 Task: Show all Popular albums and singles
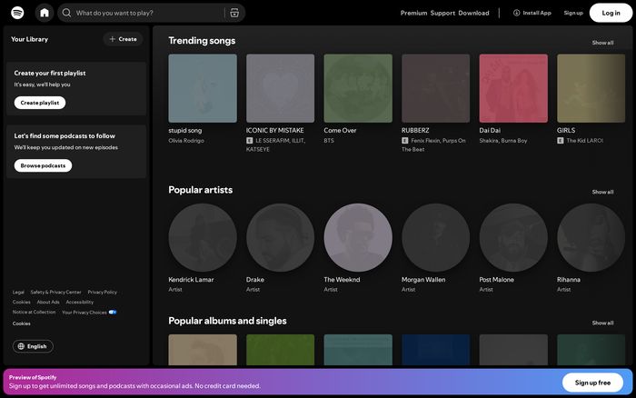[602, 323]
